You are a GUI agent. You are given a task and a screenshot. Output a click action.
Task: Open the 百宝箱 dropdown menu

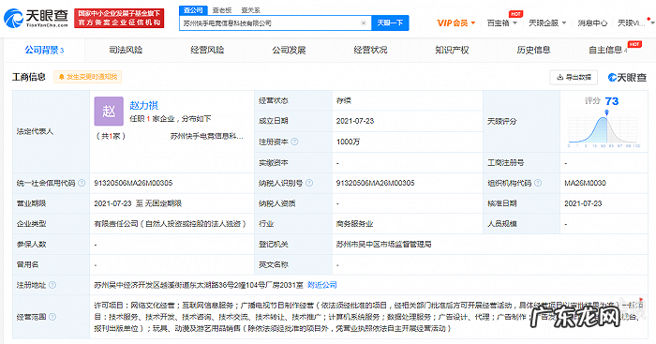coord(502,23)
